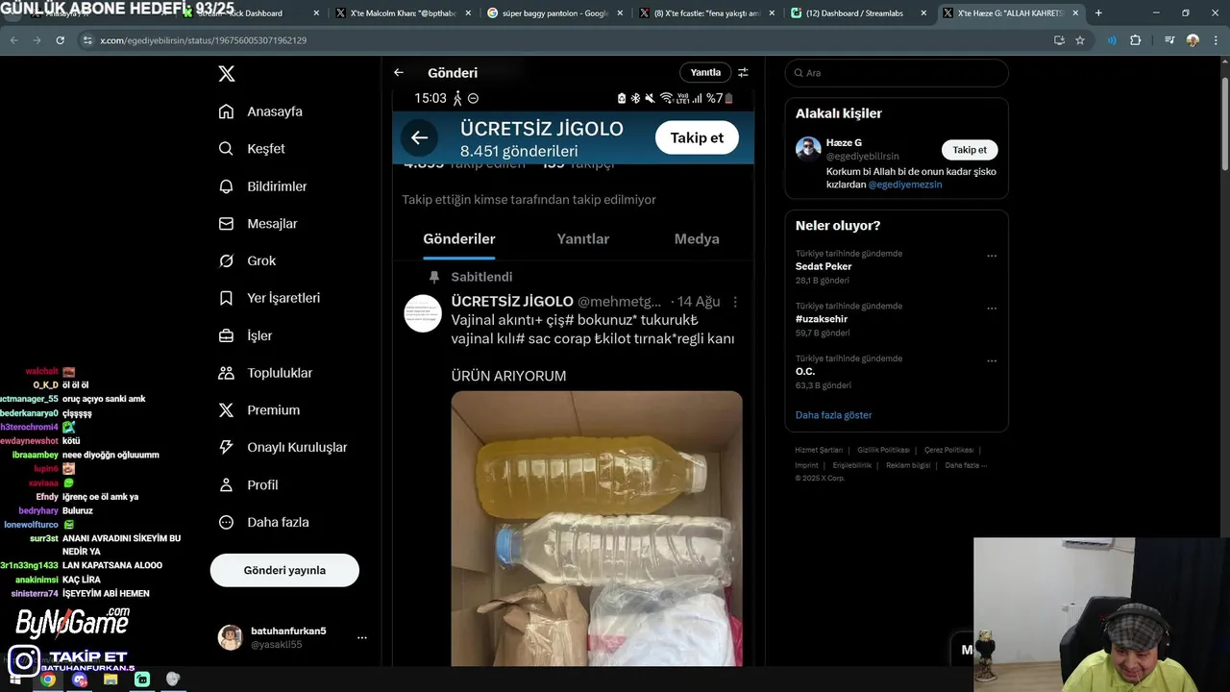Follow Hæze G with Takip et
Screen dimensions: 1230x692
tap(970, 150)
